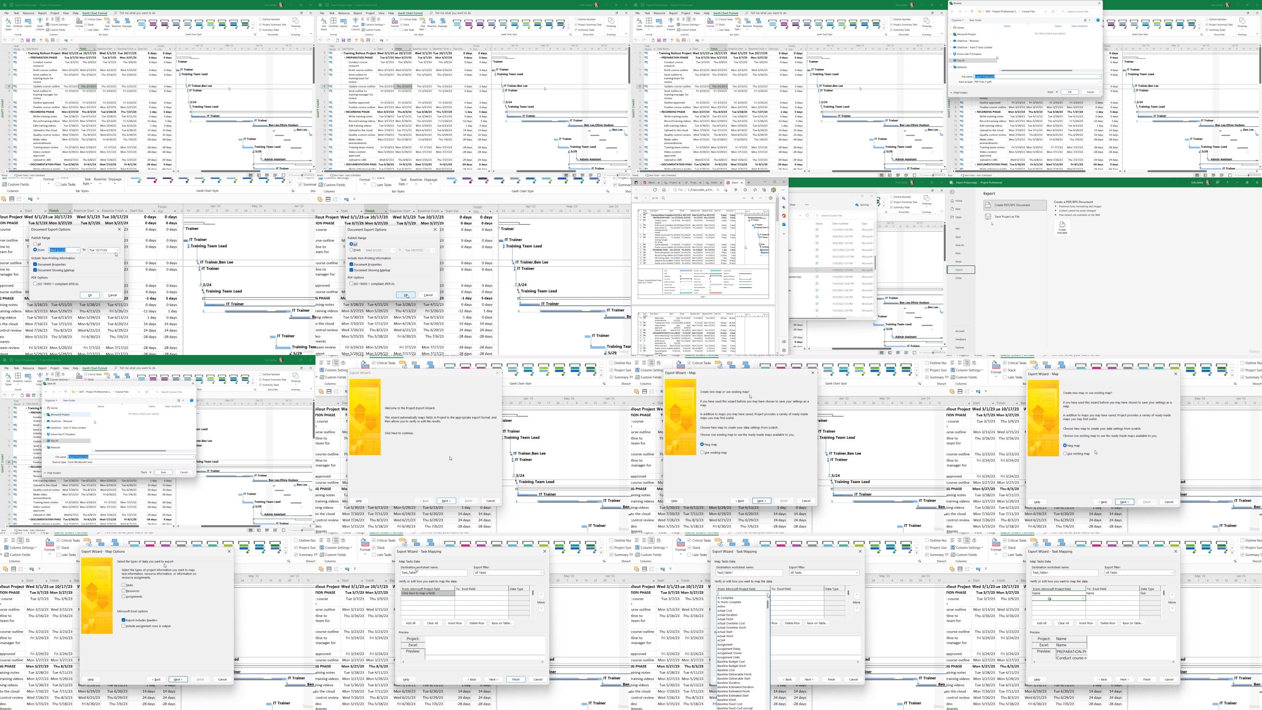The width and height of the screenshot is (1262, 710).
Task: Expand Network in Browse dialog folder tree
Action: pos(951,67)
